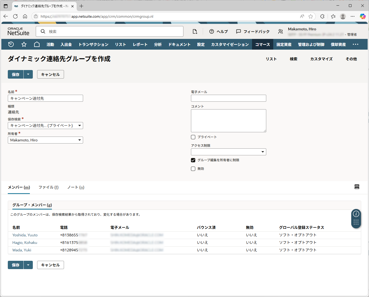Open the 入出金 menu
369x297 pixels.
pos(66,44)
